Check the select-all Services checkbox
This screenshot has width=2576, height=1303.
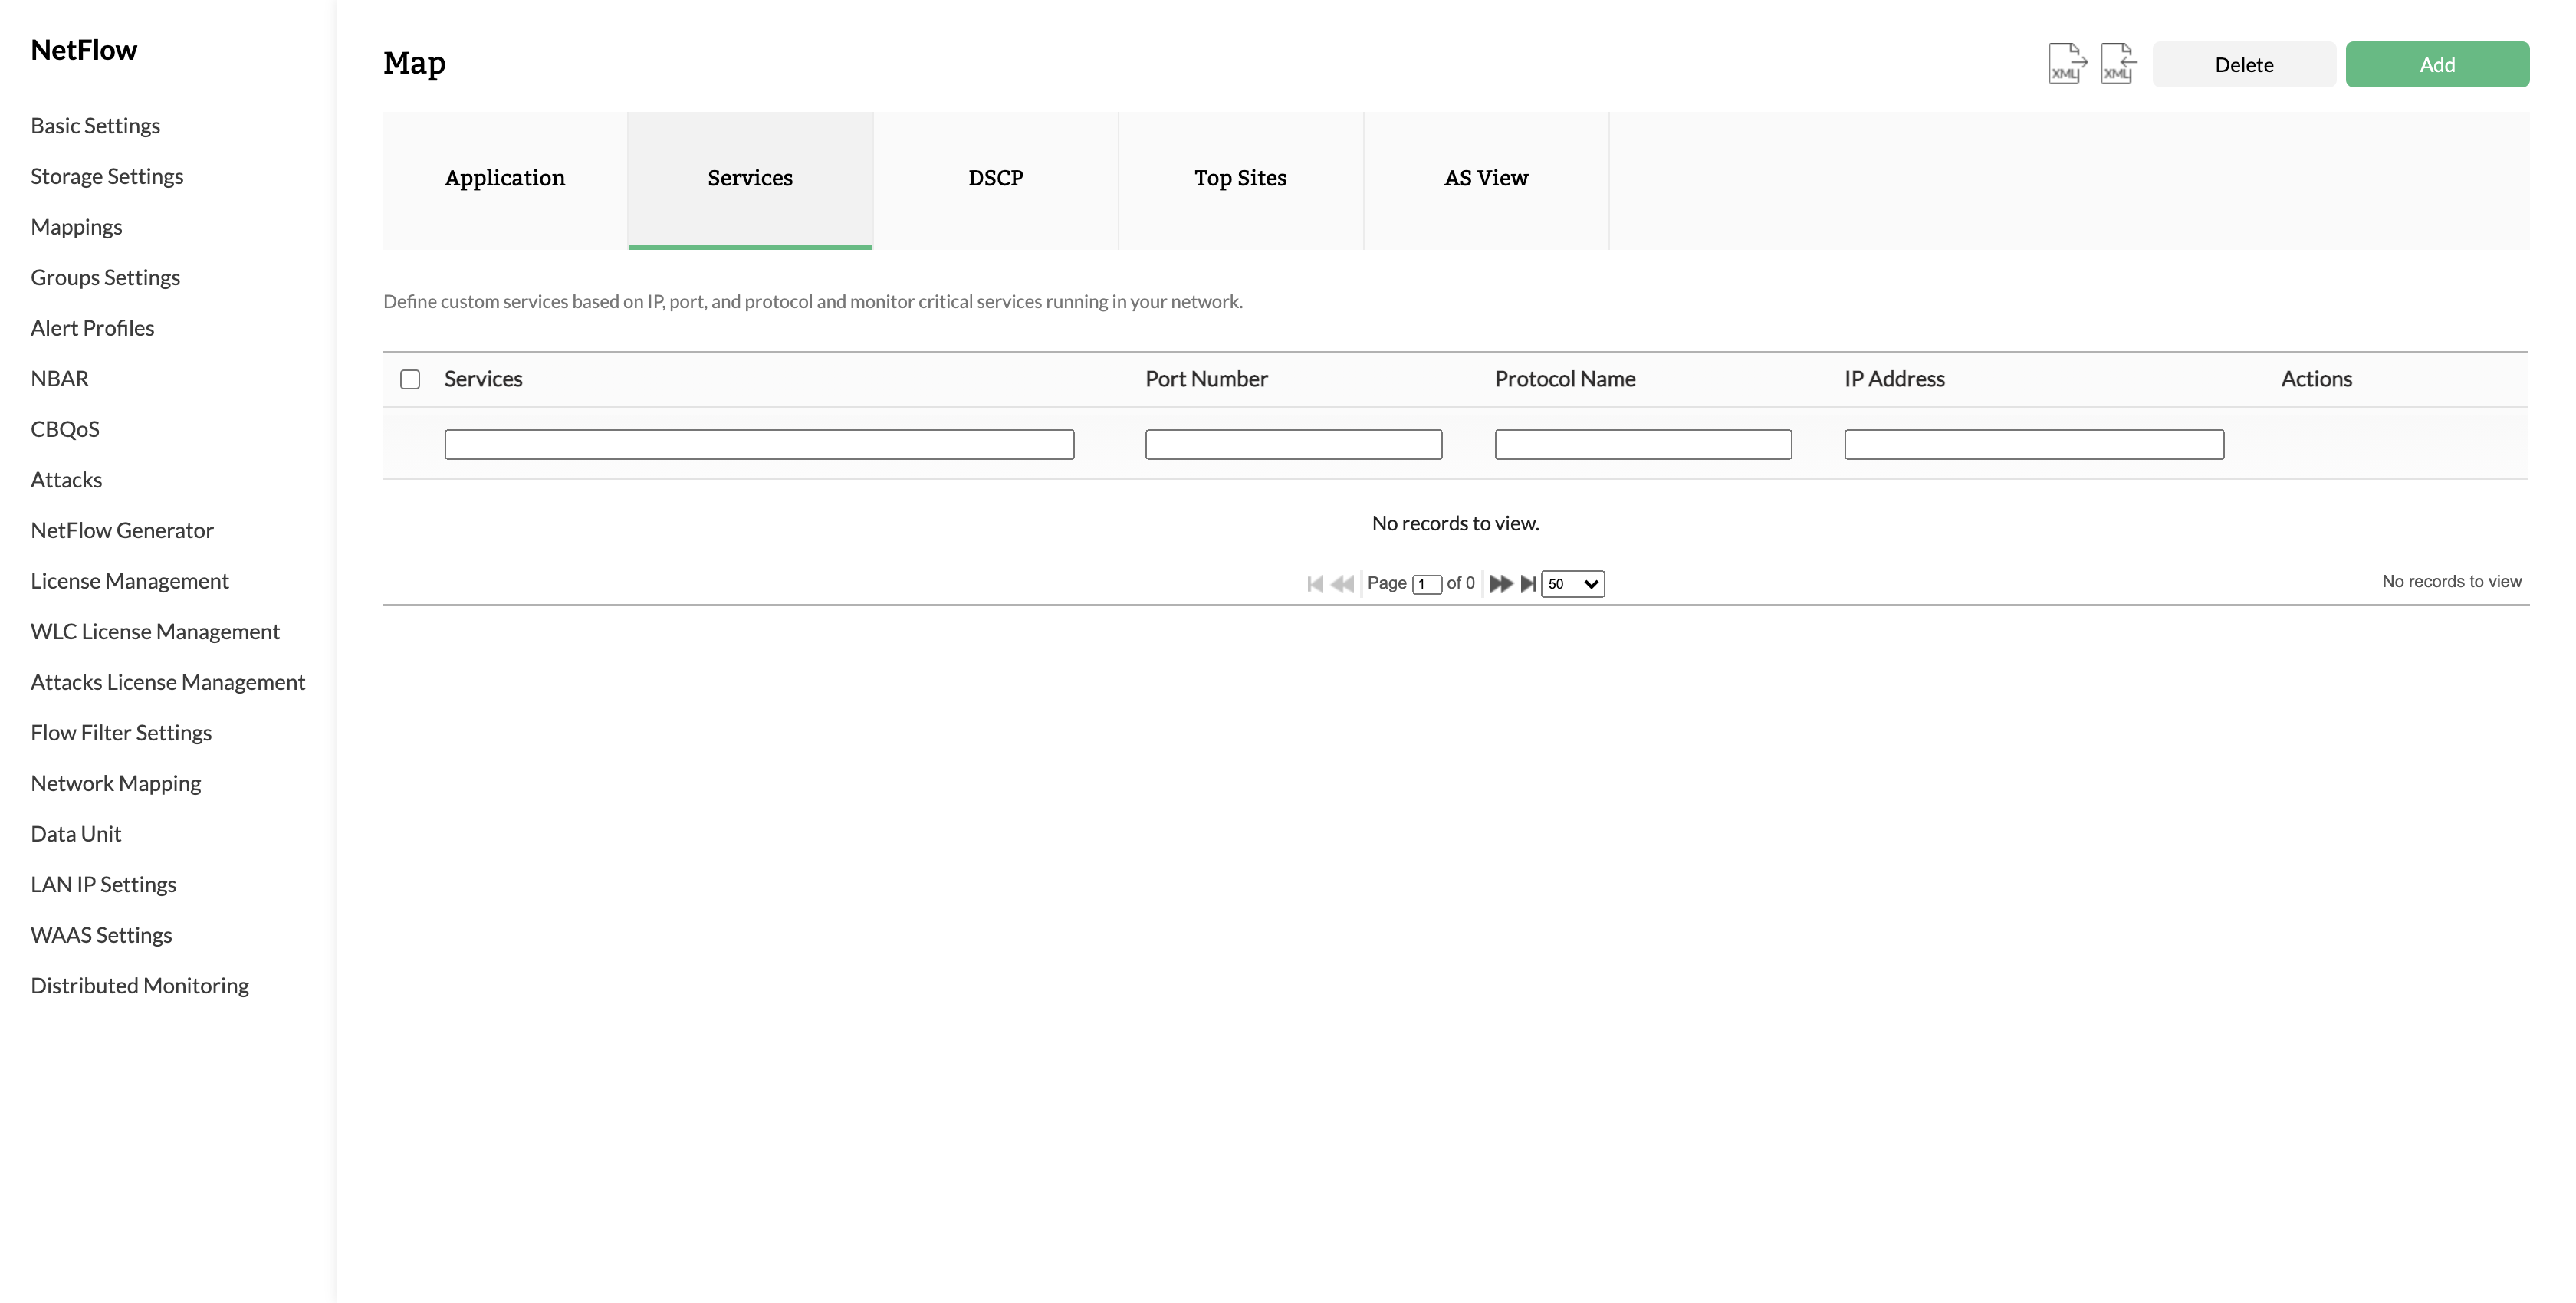coord(410,379)
